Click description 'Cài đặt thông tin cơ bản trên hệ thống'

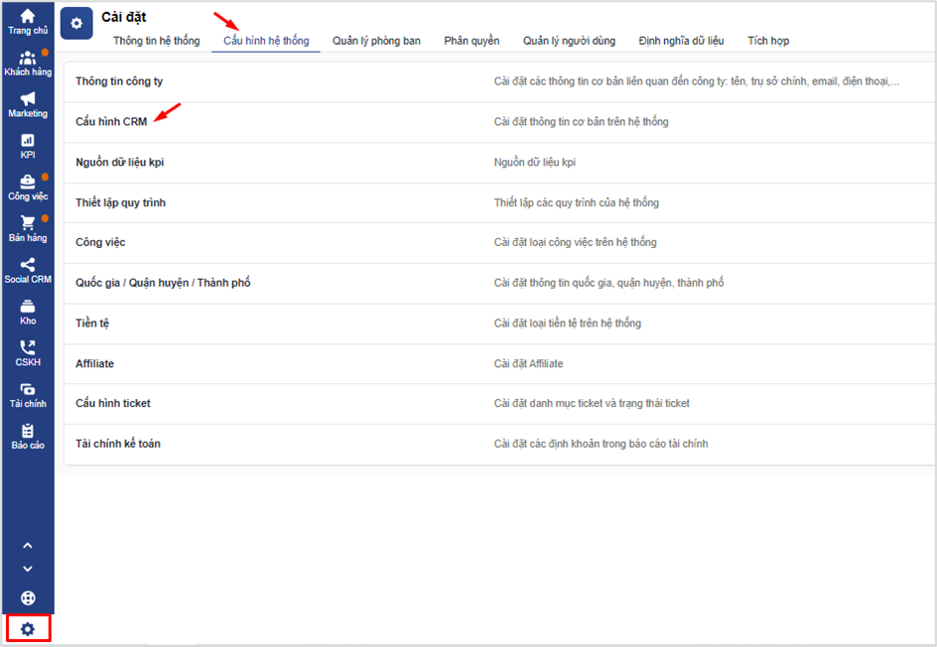tap(581, 122)
